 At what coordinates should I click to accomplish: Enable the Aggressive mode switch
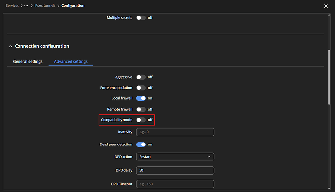[x=141, y=77]
